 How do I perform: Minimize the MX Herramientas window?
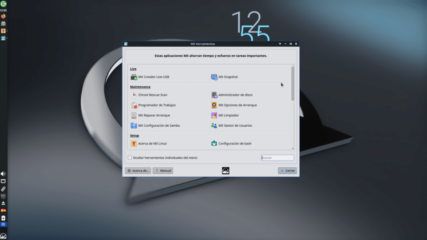click(x=285, y=44)
